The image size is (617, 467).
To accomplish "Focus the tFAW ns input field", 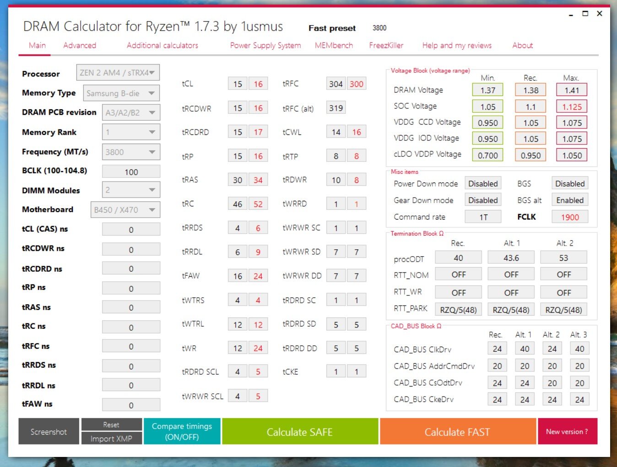I will [x=131, y=405].
